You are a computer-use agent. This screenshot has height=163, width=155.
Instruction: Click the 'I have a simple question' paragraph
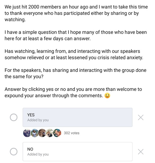coord(76,35)
